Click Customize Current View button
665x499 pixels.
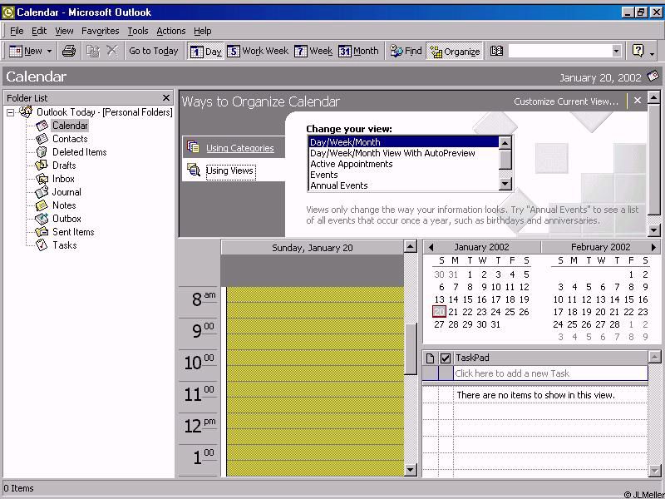pos(565,101)
